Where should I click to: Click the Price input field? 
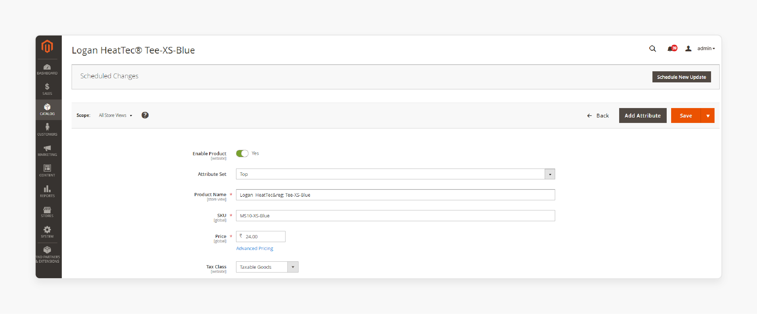pyautogui.click(x=261, y=237)
